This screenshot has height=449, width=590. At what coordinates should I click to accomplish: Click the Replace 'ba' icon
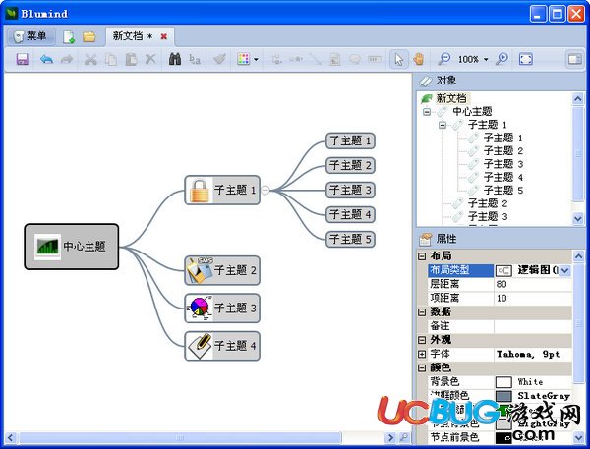coord(195,59)
